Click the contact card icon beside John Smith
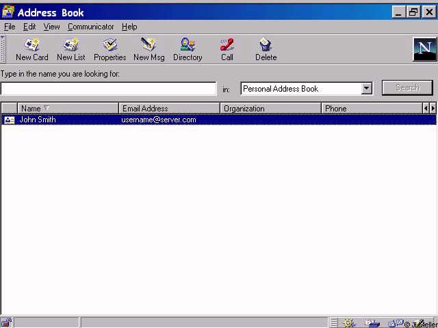Screen dimensions: 438x328 point(10,120)
